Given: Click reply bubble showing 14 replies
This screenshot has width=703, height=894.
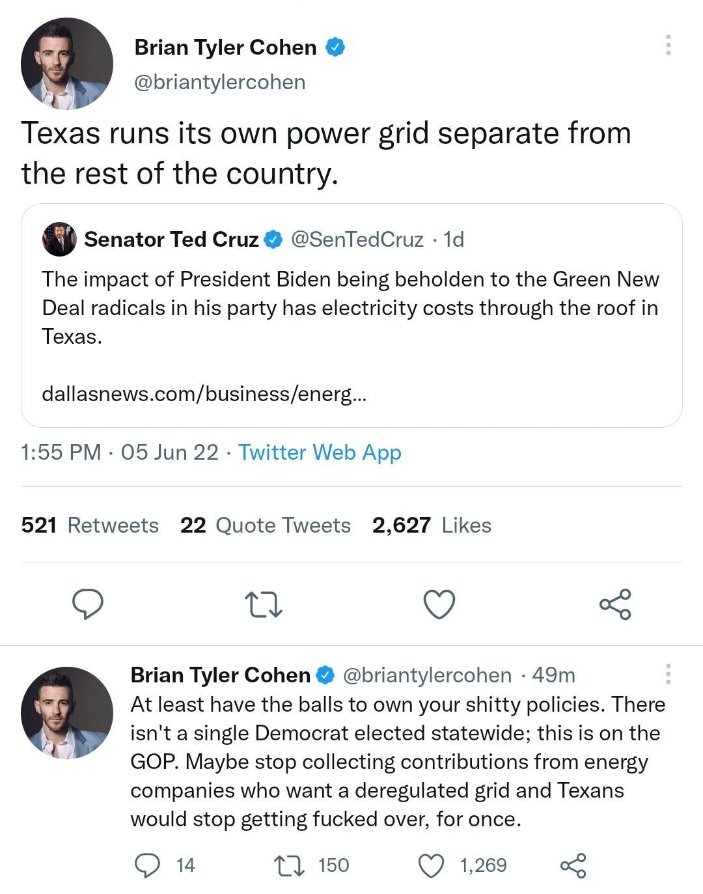Looking at the screenshot, I should tap(165, 866).
